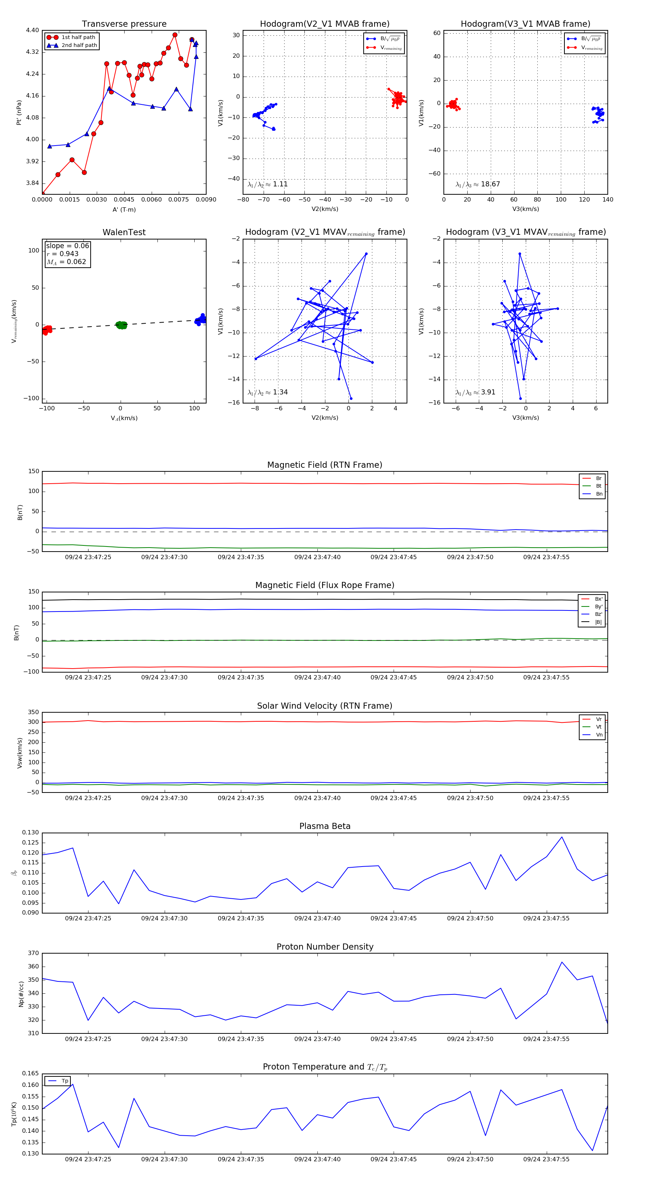The image size is (650, 1192).
Task: Click the 'Transverse pressure' plot title
Action: [x=124, y=23]
